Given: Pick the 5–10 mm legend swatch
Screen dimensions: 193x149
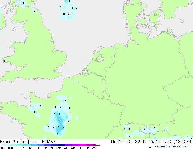Looking at the screenshot, I should pyautogui.click(x=33, y=145).
